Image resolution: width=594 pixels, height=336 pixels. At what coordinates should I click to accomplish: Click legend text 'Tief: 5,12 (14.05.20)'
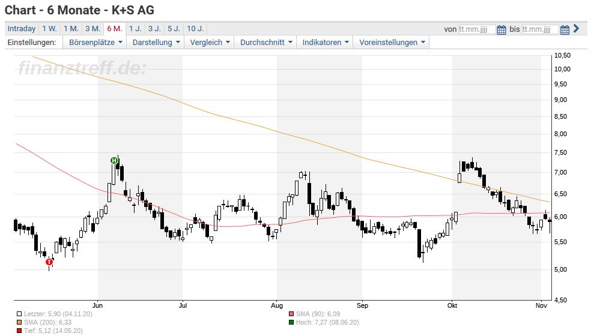53,331
